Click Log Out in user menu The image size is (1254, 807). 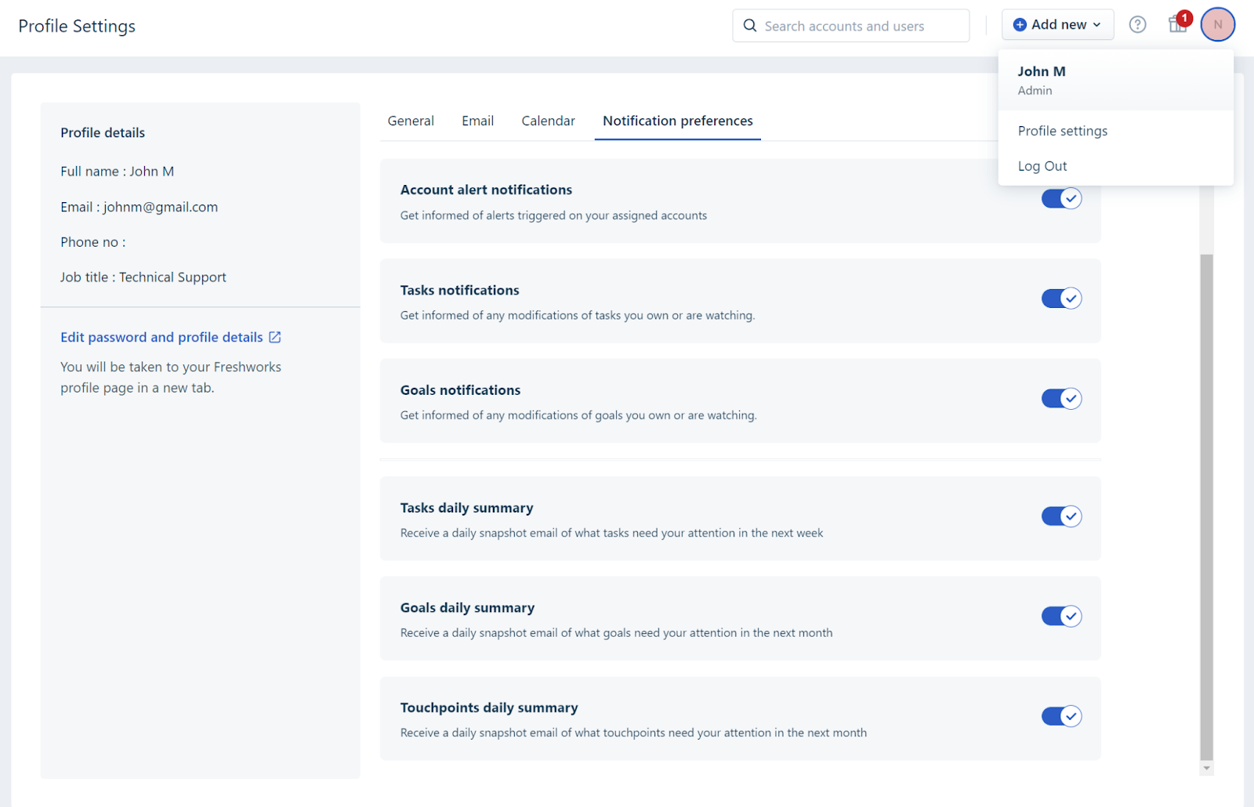1042,166
